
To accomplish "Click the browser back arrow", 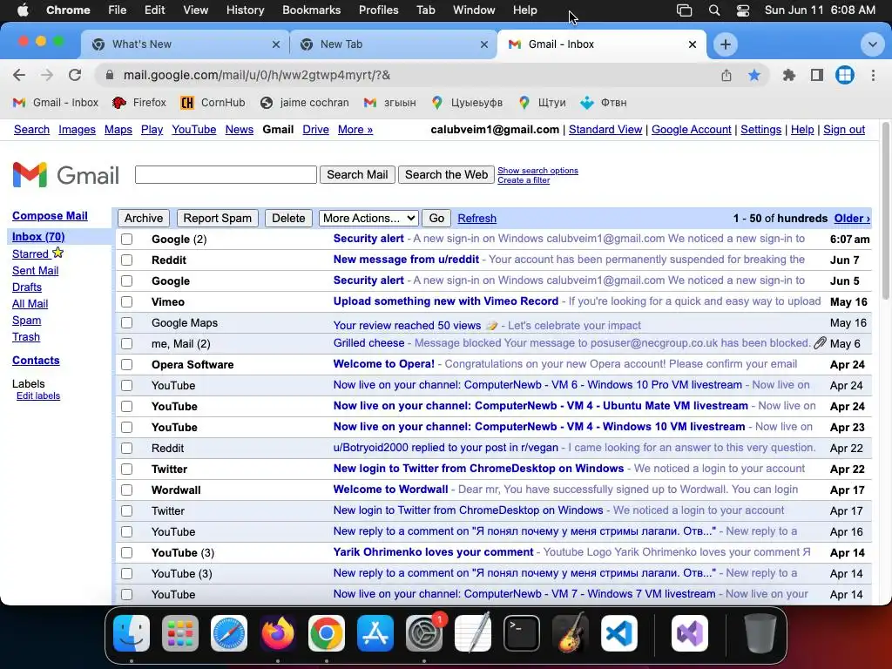I will [x=19, y=75].
